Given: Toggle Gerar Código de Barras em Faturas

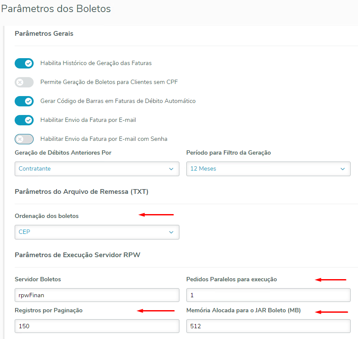Looking at the screenshot, I should 24,101.
